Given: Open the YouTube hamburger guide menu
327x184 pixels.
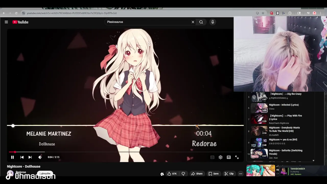Looking at the screenshot, I should tap(6, 22).
